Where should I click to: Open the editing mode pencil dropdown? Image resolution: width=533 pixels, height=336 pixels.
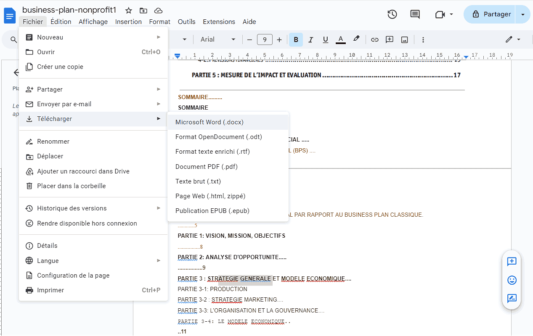tap(513, 39)
